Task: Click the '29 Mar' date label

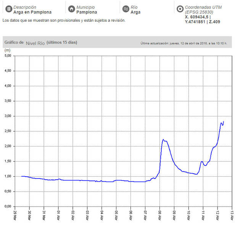Action: click(x=15, y=215)
